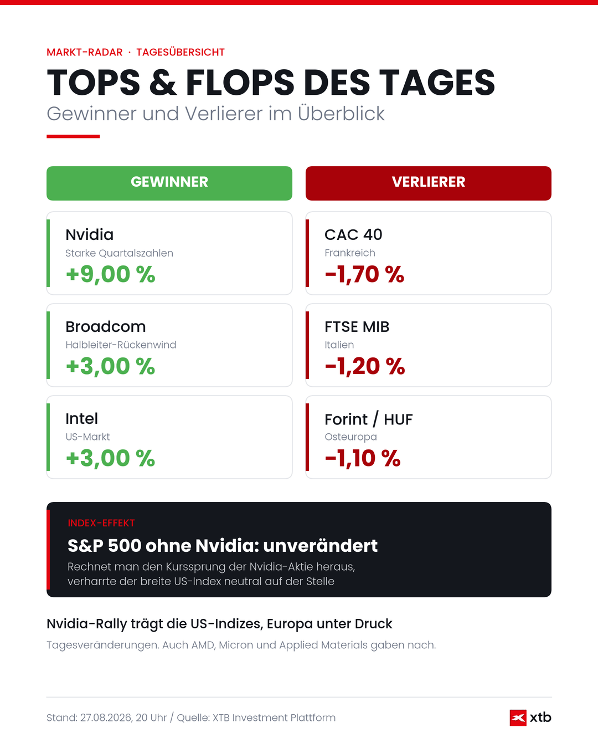Select the VERLIERER red header
598x748 pixels.
(x=429, y=183)
